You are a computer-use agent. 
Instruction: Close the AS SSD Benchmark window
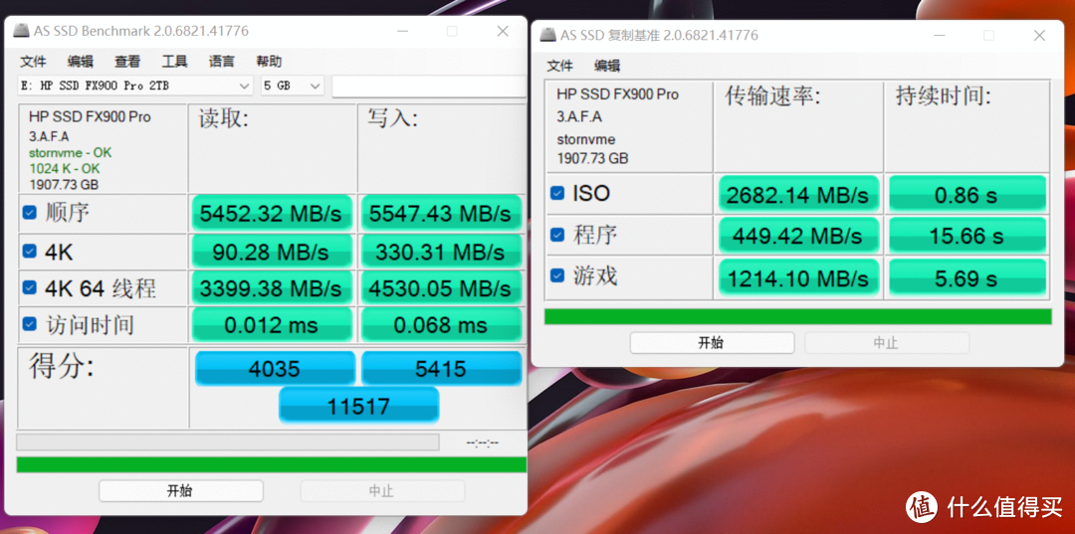click(x=503, y=32)
